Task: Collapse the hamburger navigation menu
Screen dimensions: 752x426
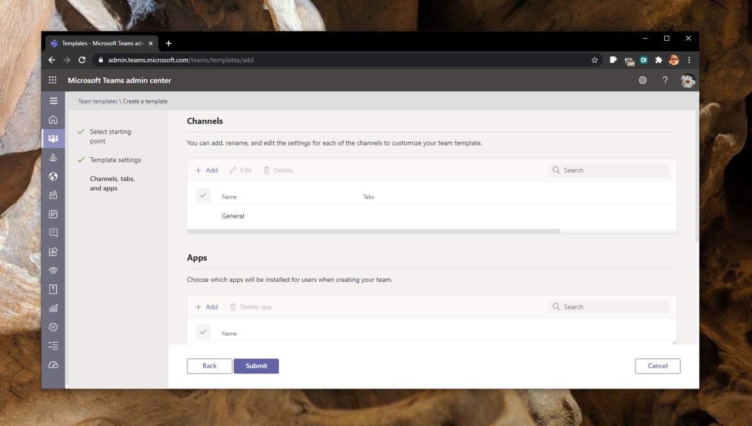Action: pyautogui.click(x=53, y=101)
